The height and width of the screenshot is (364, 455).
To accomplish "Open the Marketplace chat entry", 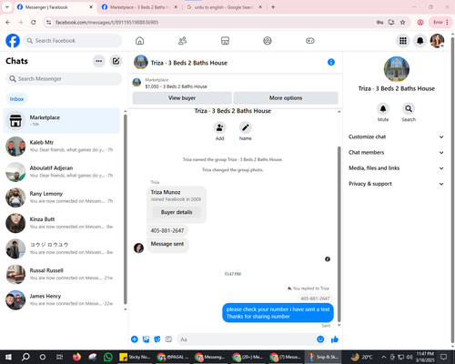I will pyautogui.click(x=62, y=121).
